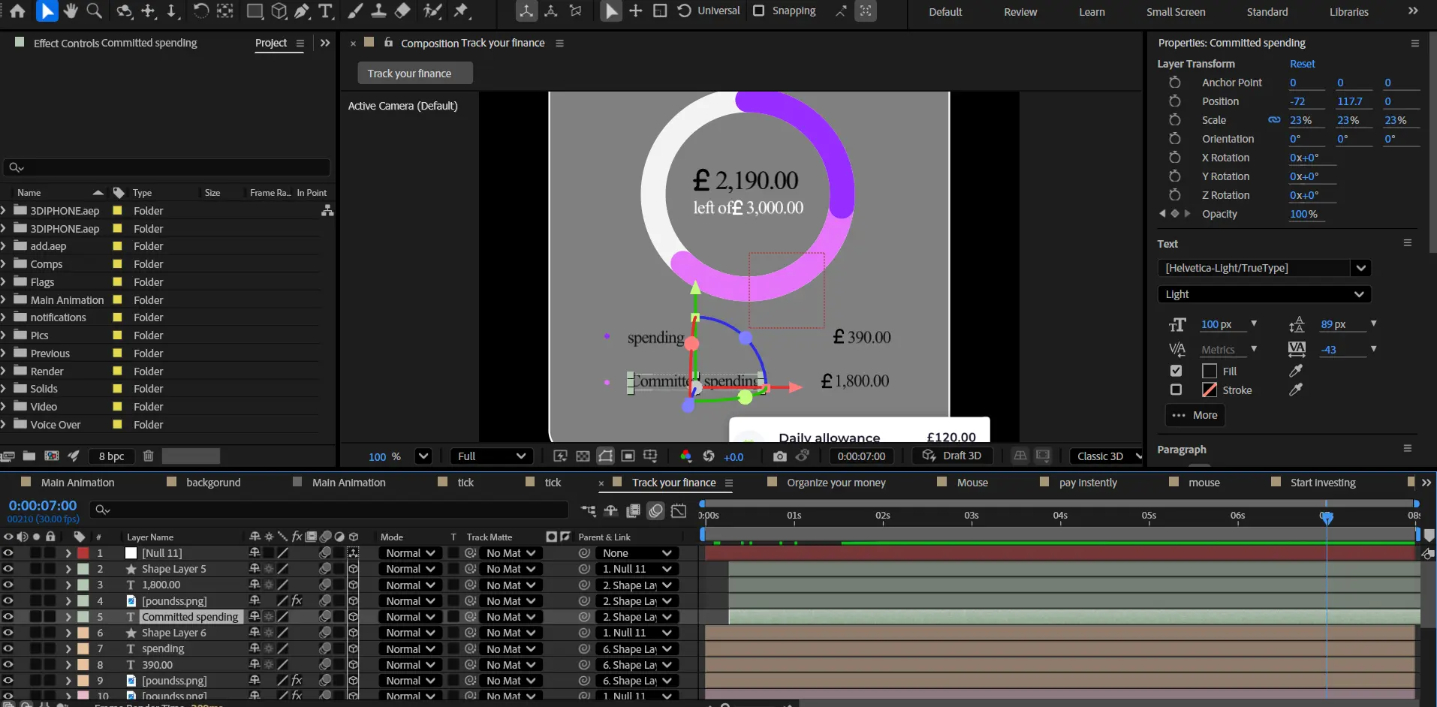
Task: Hide the Committed spending layer
Action: (x=8, y=617)
